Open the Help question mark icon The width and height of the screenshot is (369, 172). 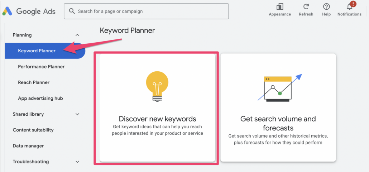tap(326, 7)
